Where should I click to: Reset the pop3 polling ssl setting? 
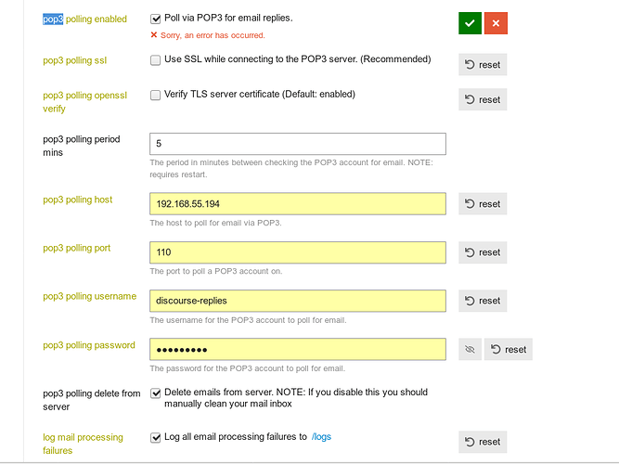(483, 65)
